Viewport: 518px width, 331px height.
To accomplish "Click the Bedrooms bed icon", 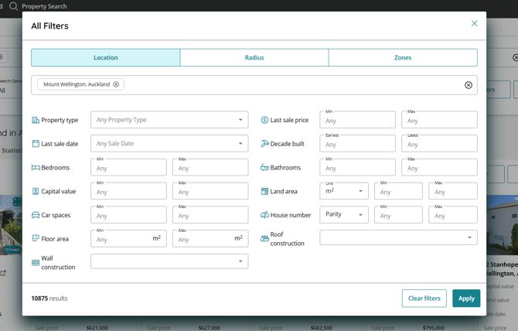I will tap(36, 168).
